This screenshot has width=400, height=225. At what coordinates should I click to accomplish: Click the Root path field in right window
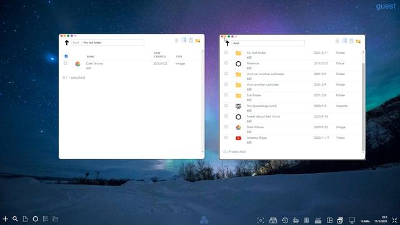(x=268, y=43)
